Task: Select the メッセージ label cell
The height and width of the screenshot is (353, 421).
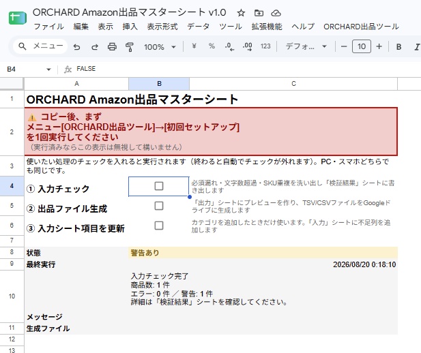Action: 76,296
